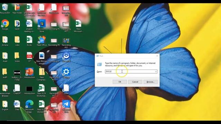
Task: Select the ChatGPT shortcut icon
Action: [17, 89]
